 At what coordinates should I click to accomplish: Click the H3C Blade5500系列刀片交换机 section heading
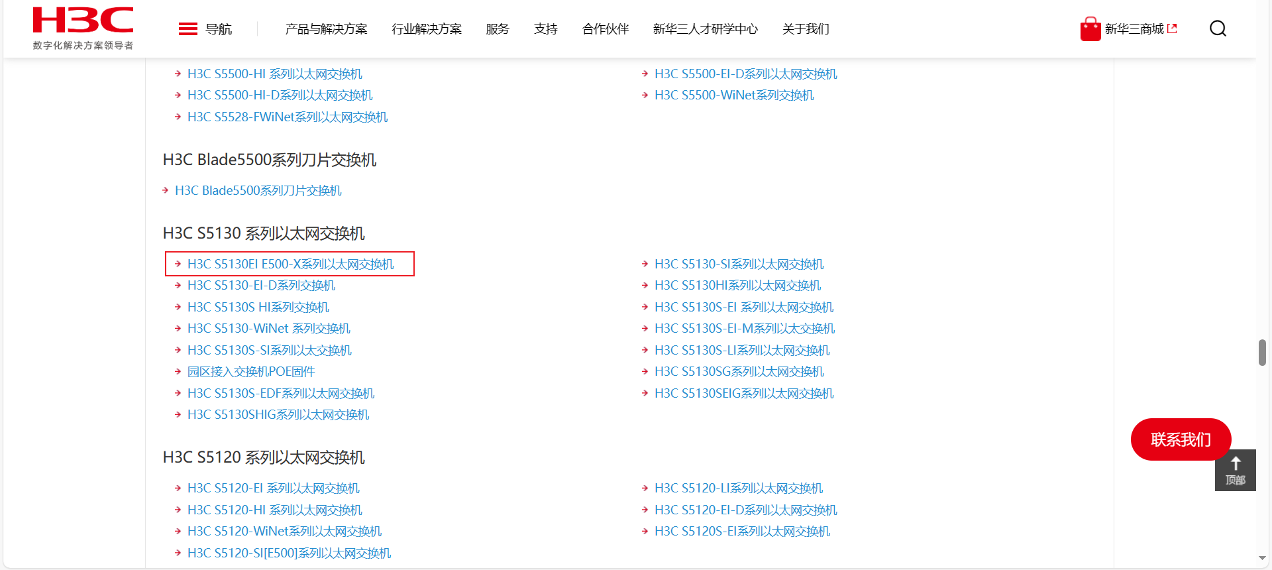tap(270, 160)
